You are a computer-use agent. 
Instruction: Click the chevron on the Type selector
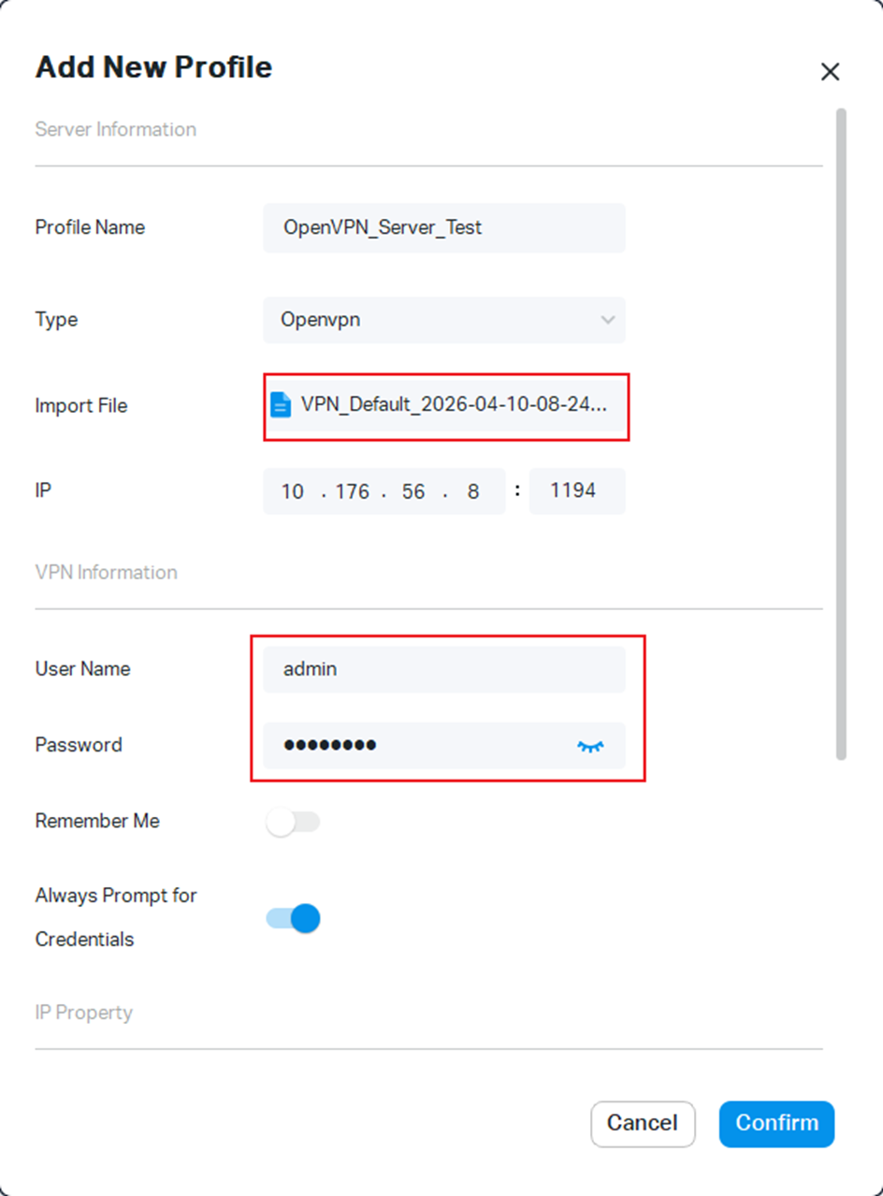pos(609,320)
